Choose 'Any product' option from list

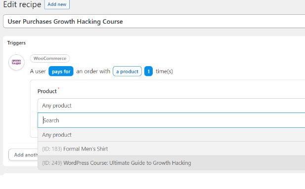point(171,135)
